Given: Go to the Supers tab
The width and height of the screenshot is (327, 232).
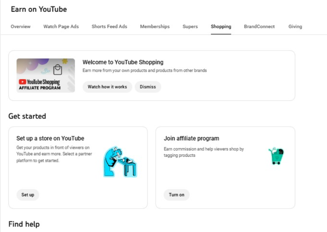Looking at the screenshot, I should [190, 27].
